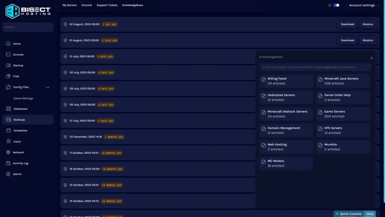Open the Console page icon in sidebar
This screenshot has width=385, height=217.
pos(8,55)
